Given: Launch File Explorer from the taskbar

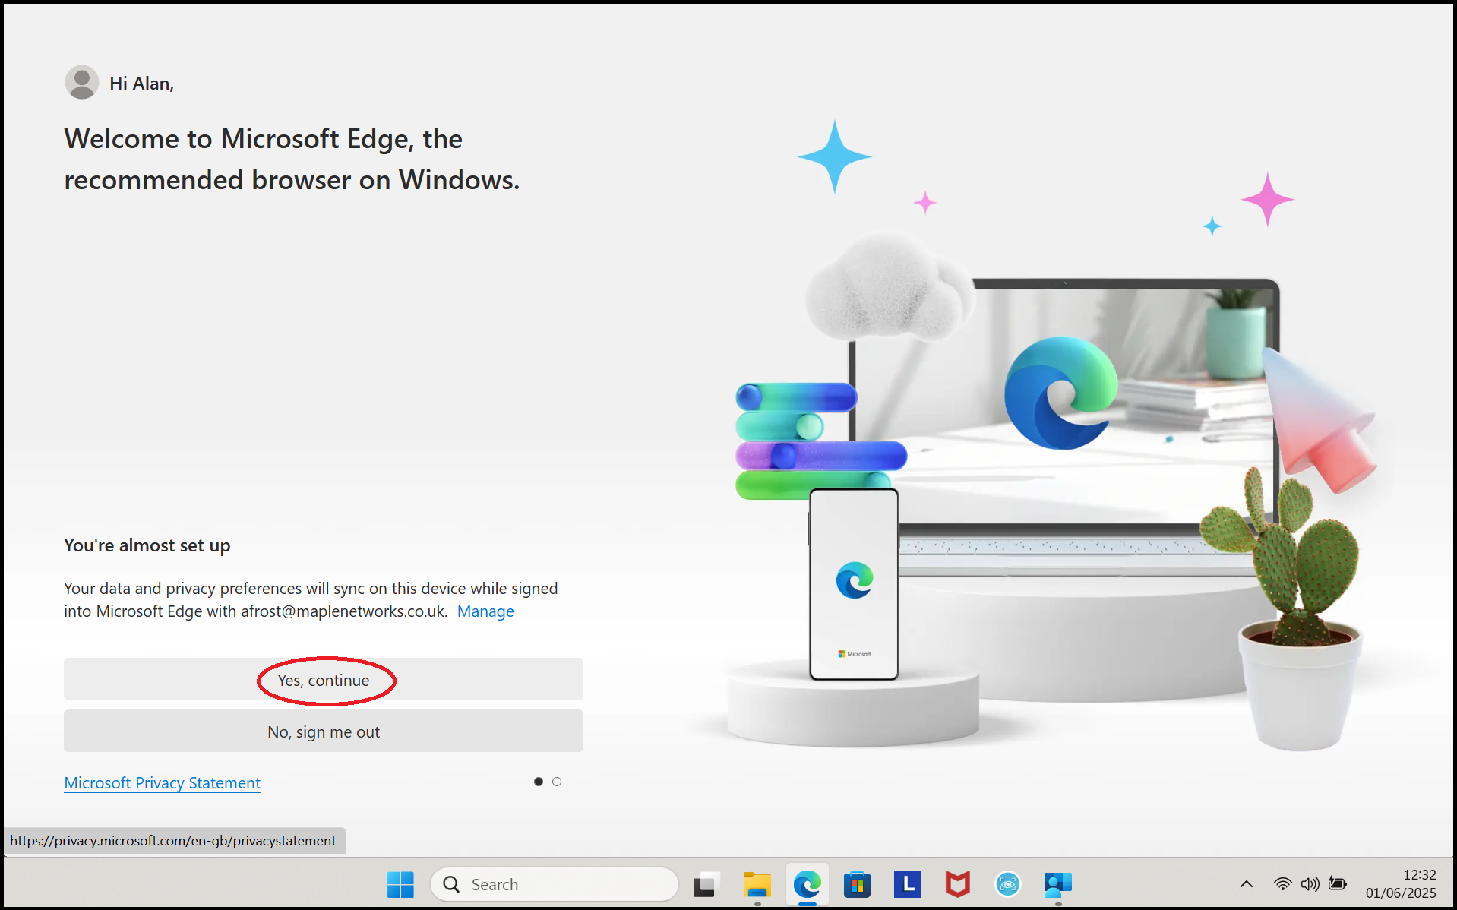Looking at the screenshot, I should 757,884.
